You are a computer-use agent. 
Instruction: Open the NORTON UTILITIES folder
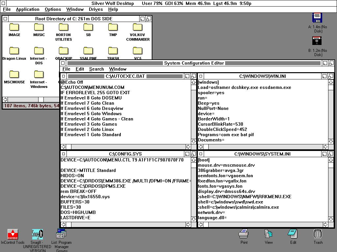pos(64,27)
